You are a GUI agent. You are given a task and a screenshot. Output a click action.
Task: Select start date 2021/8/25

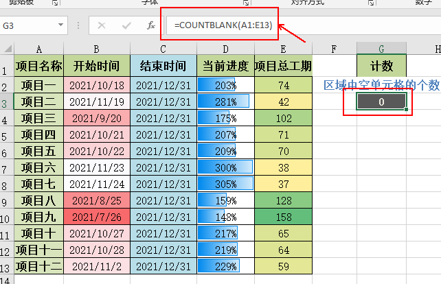[x=97, y=200]
